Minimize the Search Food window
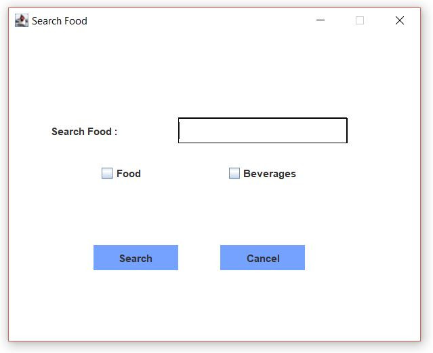This screenshot has height=353, width=433. pyautogui.click(x=321, y=20)
